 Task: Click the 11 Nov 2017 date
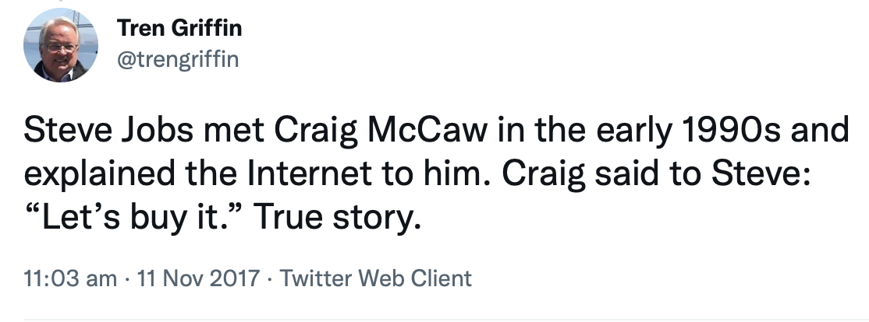pos(197,278)
